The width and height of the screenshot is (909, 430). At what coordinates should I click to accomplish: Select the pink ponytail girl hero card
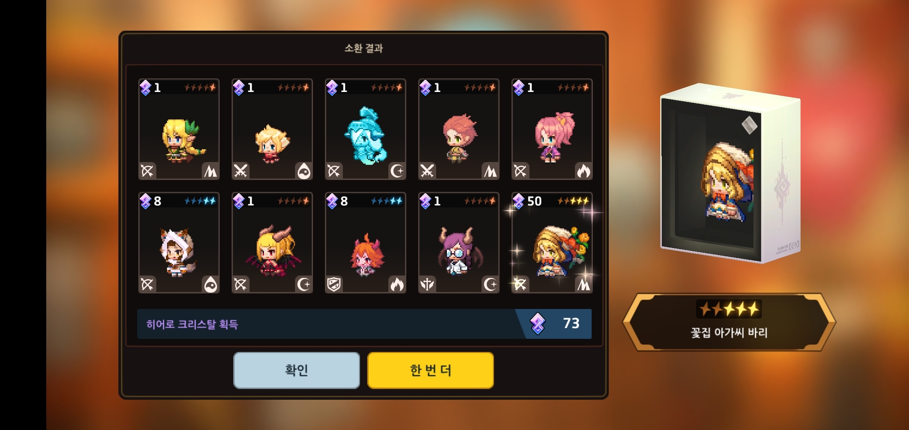[552, 129]
